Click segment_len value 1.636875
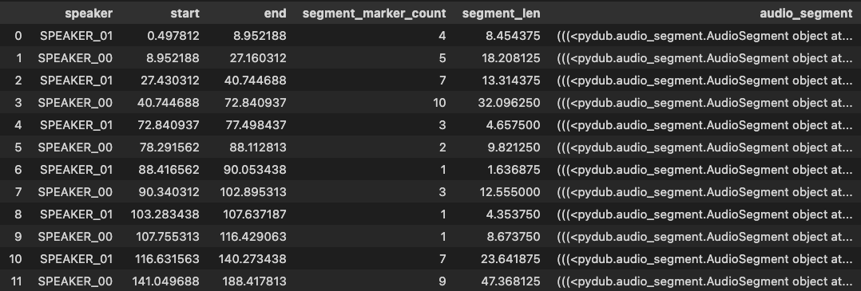Screen dimensions: 861x291 pos(514,170)
